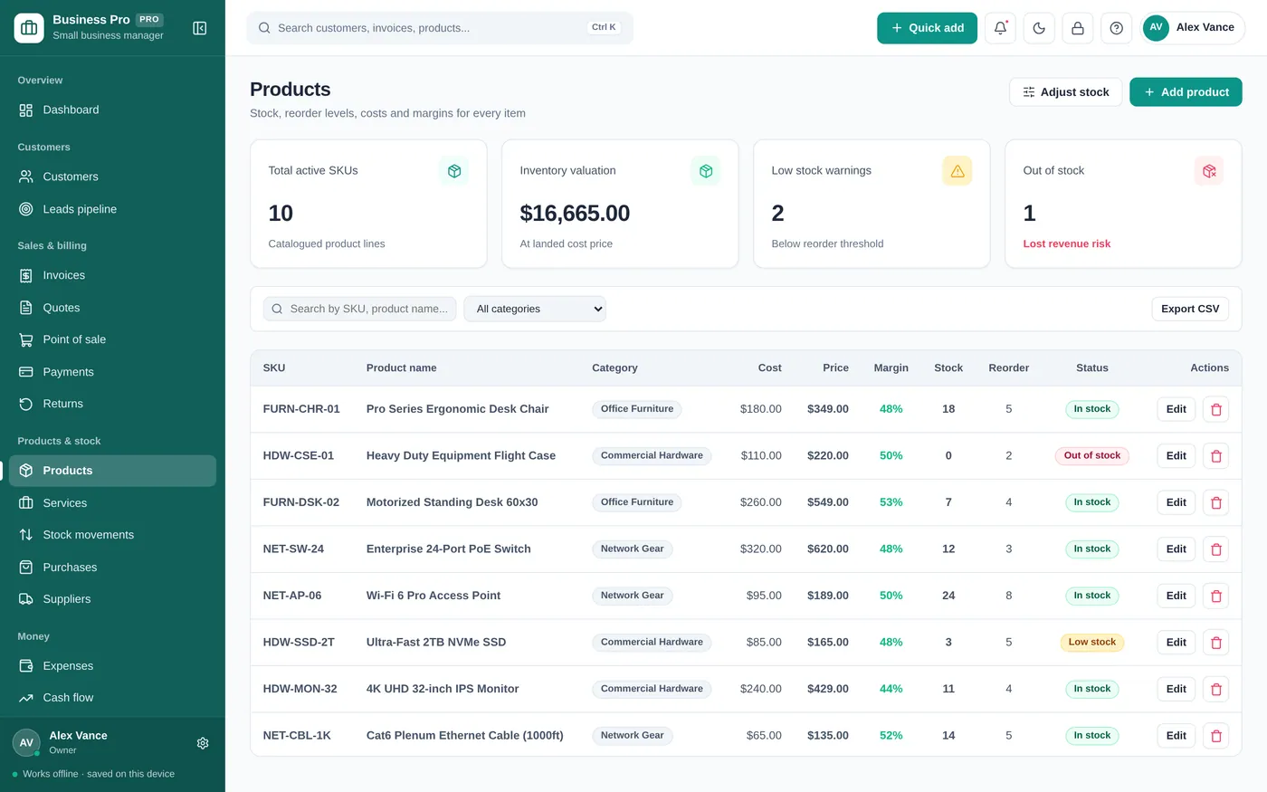Delete Pro Series Ergonomic Desk Chair row

[1215, 409]
